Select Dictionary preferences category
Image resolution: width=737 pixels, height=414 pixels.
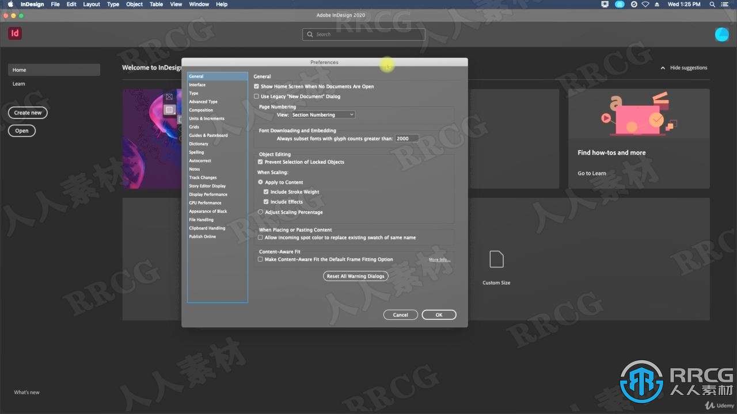click(218, 144)
